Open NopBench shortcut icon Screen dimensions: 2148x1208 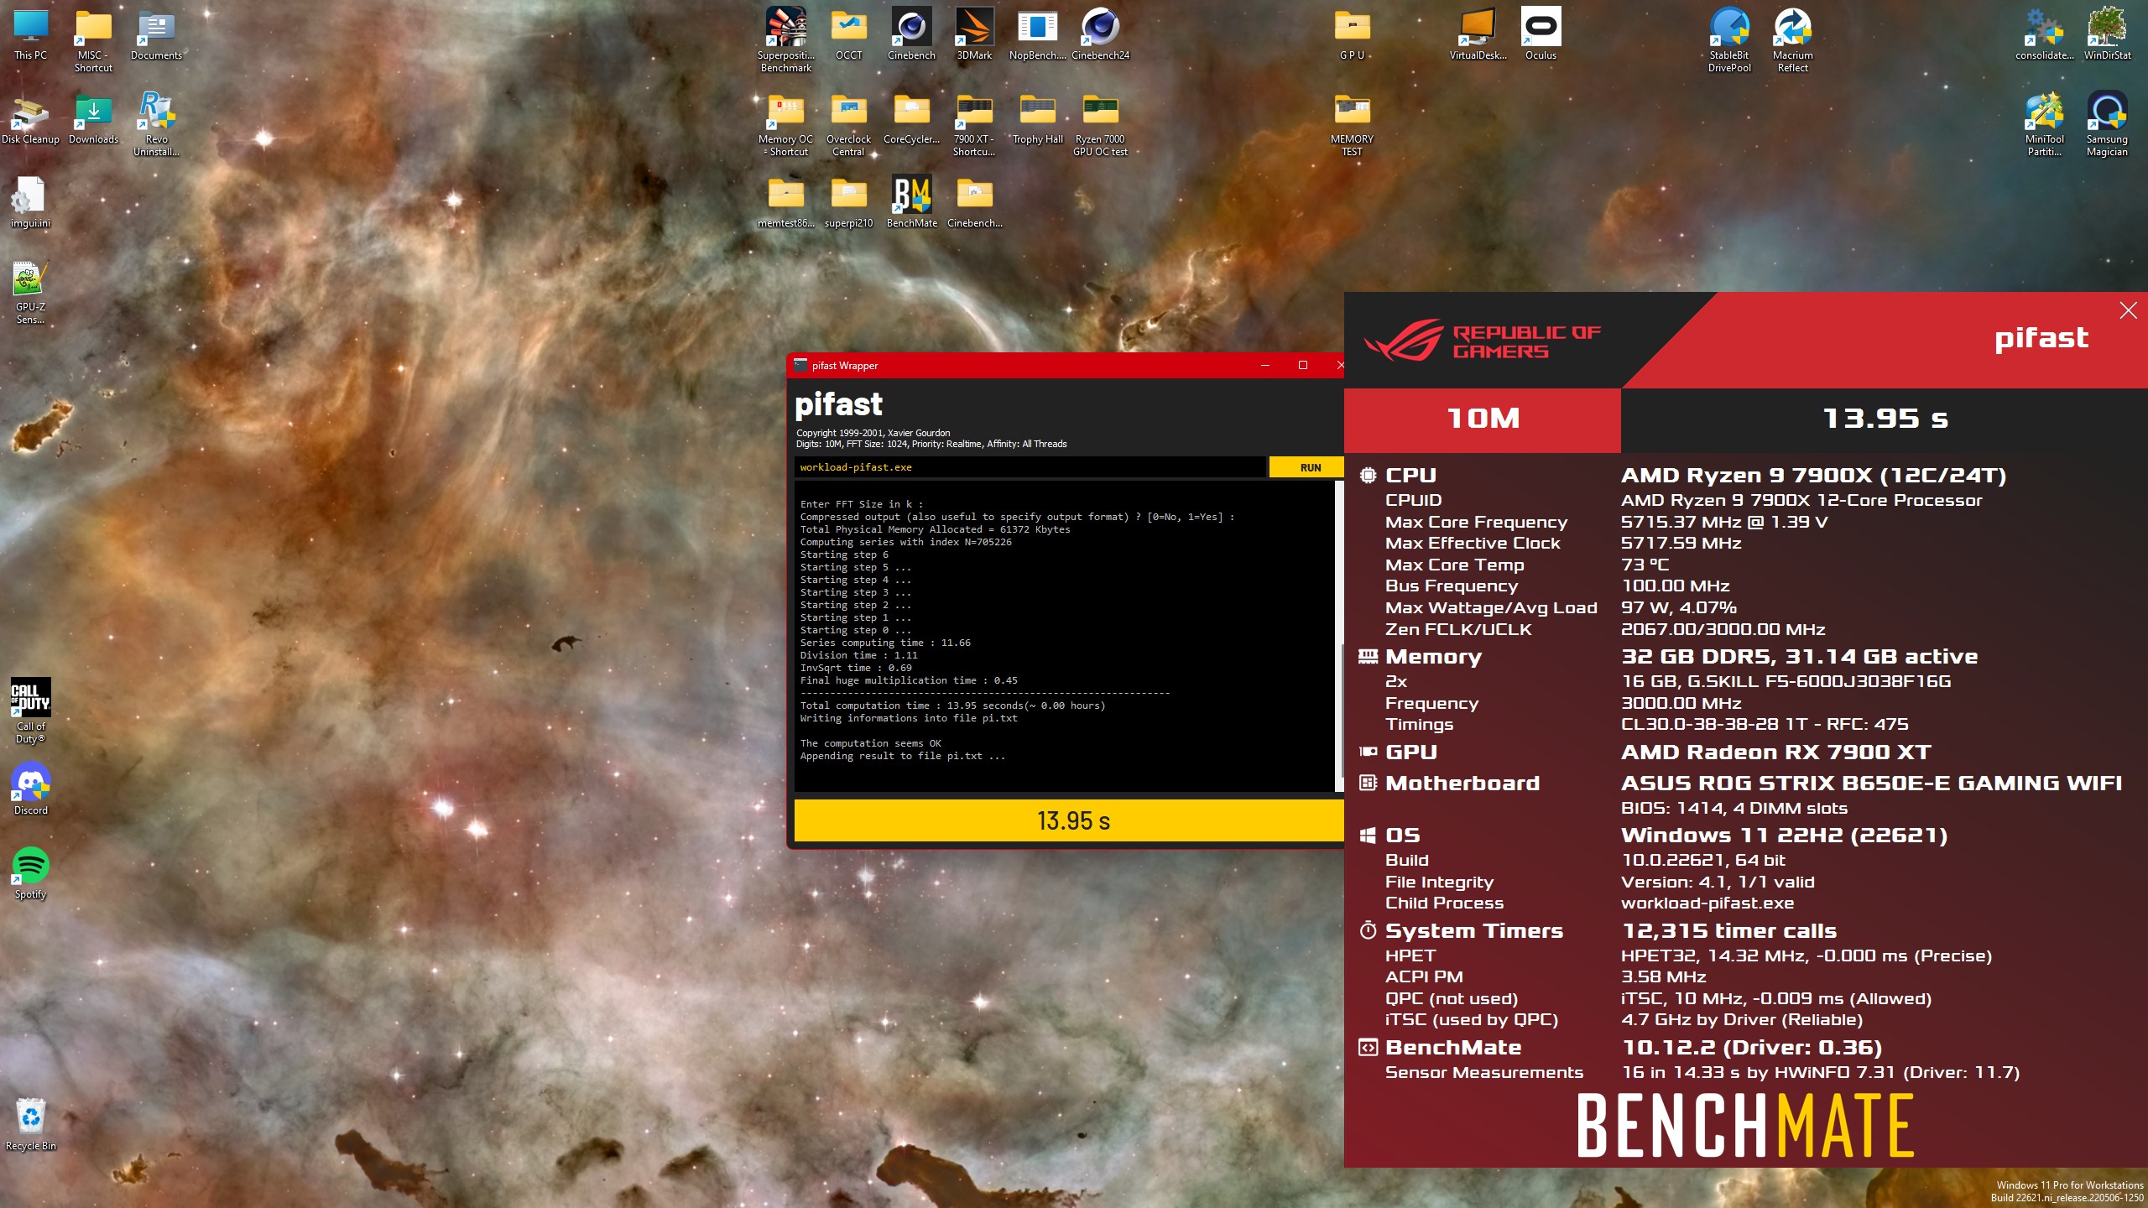coord(1037,35)
